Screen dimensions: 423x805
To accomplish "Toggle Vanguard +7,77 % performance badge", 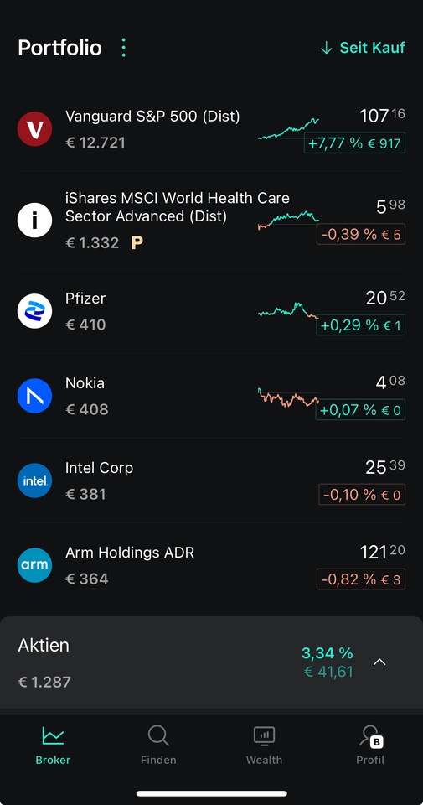I will pyautogui.click(x=354, y=143).
